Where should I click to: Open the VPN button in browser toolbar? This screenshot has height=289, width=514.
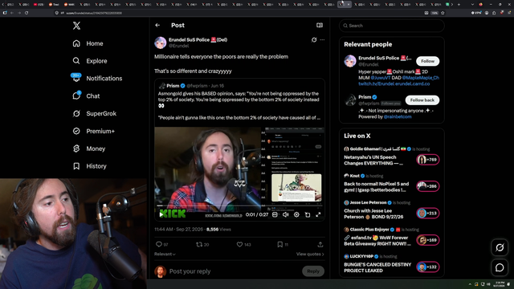tap(476, 13)
